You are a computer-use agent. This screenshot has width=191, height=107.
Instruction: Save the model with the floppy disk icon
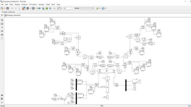tap(8, 8)
